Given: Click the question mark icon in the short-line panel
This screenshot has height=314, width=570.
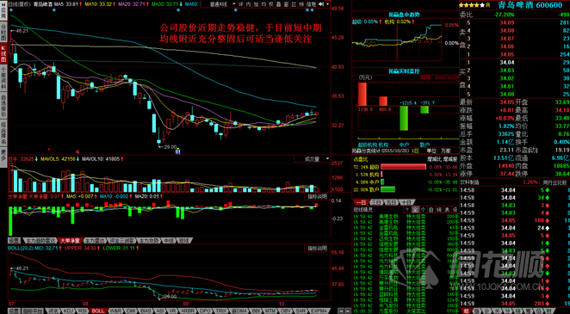Looking at the screenshot, I should tap(407, 209).
